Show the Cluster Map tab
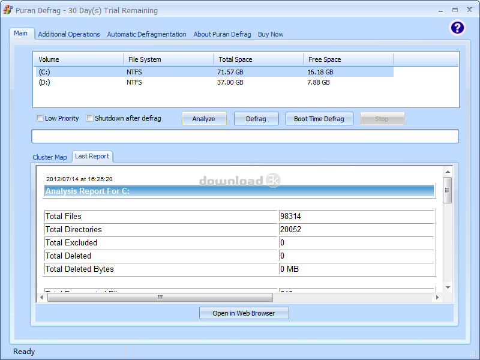This screenshot has height=360, width=480. [50, 157]
